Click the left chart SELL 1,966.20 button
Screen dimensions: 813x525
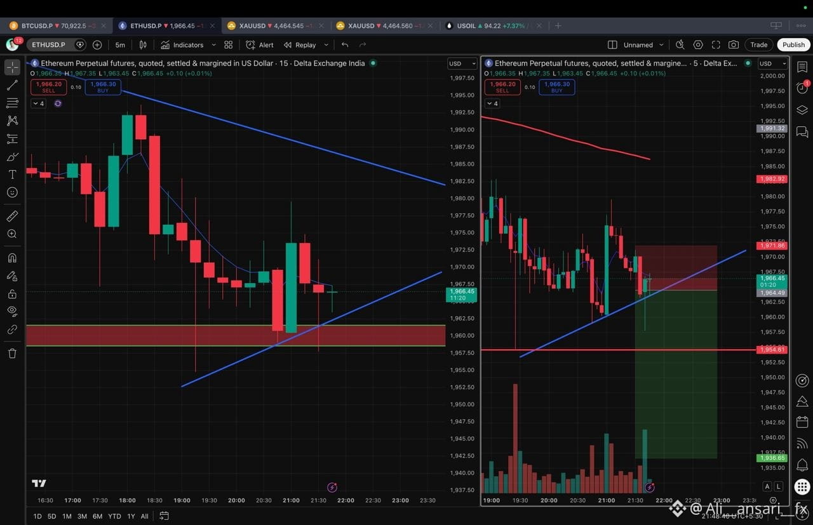[48, 87]
